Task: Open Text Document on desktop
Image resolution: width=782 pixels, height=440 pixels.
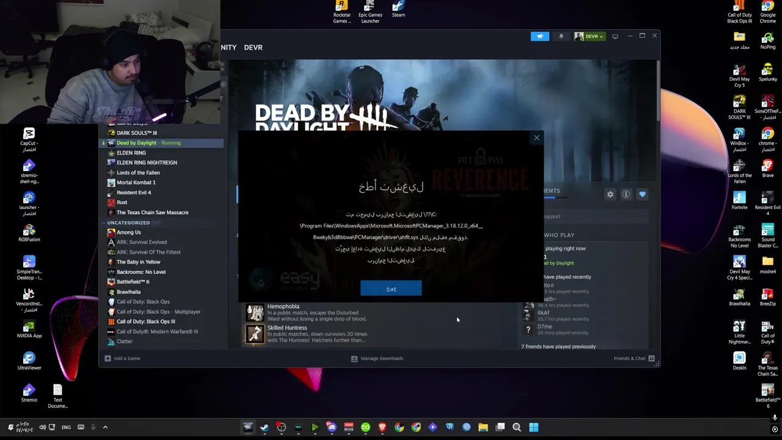Action: point(57,397)
